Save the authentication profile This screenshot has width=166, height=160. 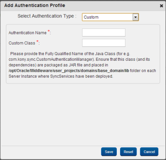[x=109, y=152]
